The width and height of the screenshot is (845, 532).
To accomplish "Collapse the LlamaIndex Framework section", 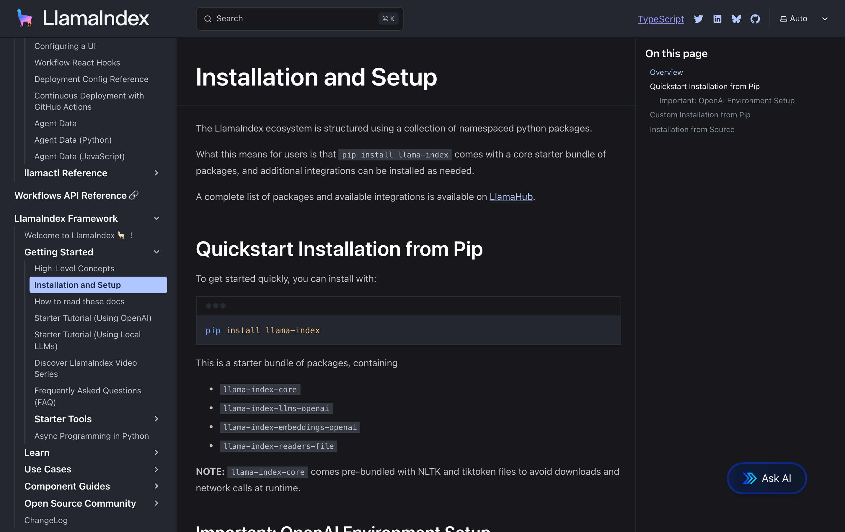I will [156, 218].
